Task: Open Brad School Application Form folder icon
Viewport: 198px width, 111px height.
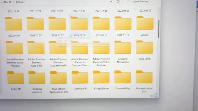Action: coord(58,77)
